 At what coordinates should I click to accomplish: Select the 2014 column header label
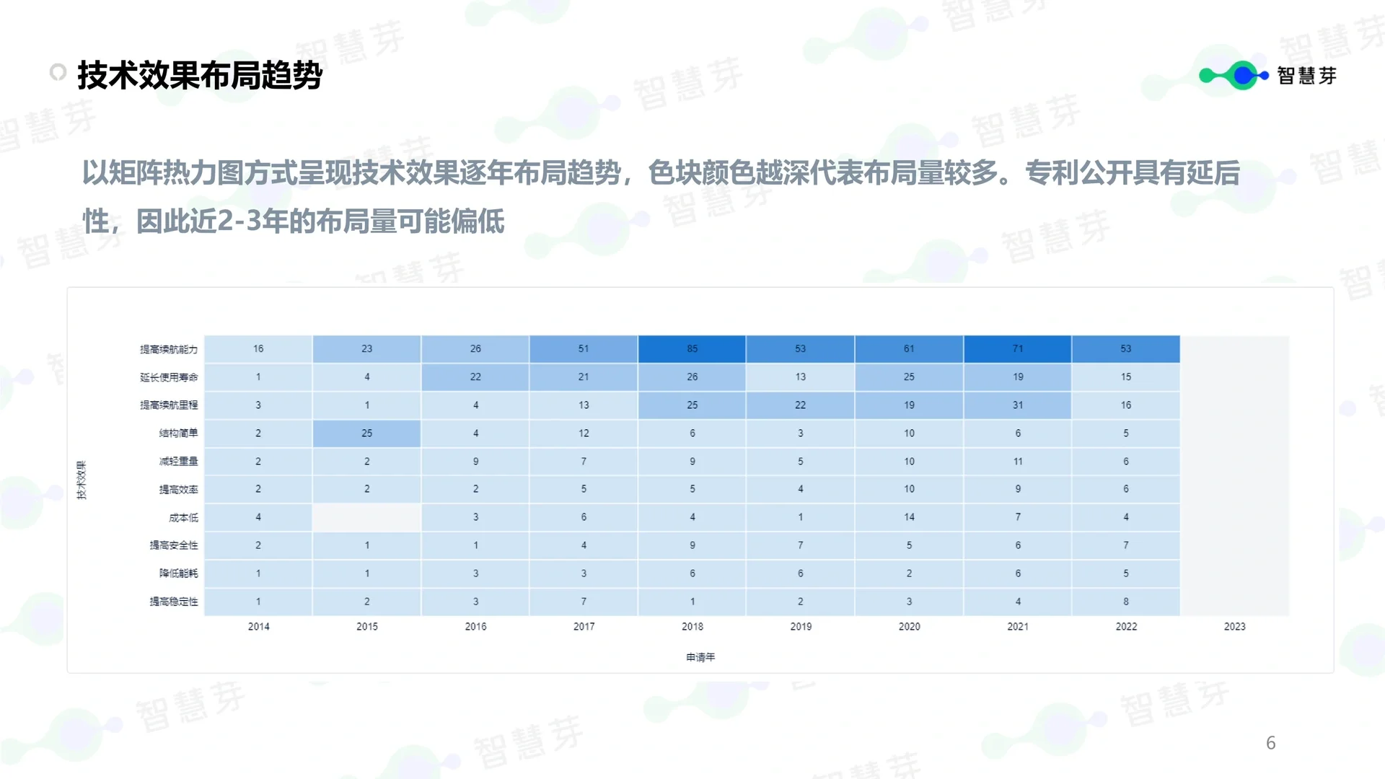coord(258,626)
